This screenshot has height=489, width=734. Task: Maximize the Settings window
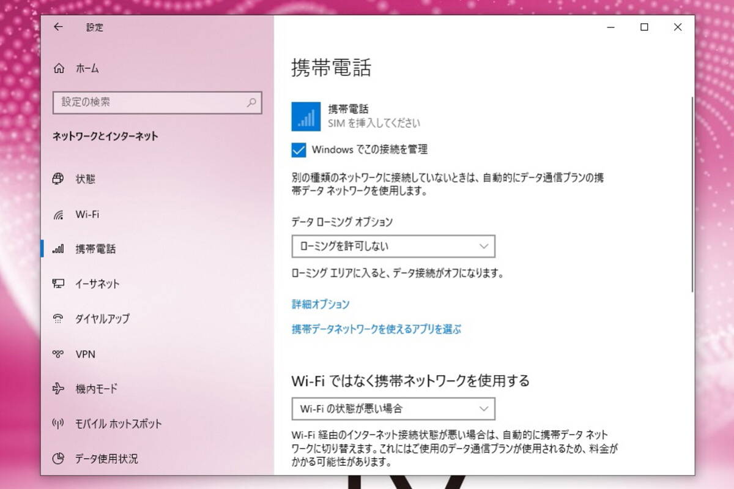pos(644,27)
